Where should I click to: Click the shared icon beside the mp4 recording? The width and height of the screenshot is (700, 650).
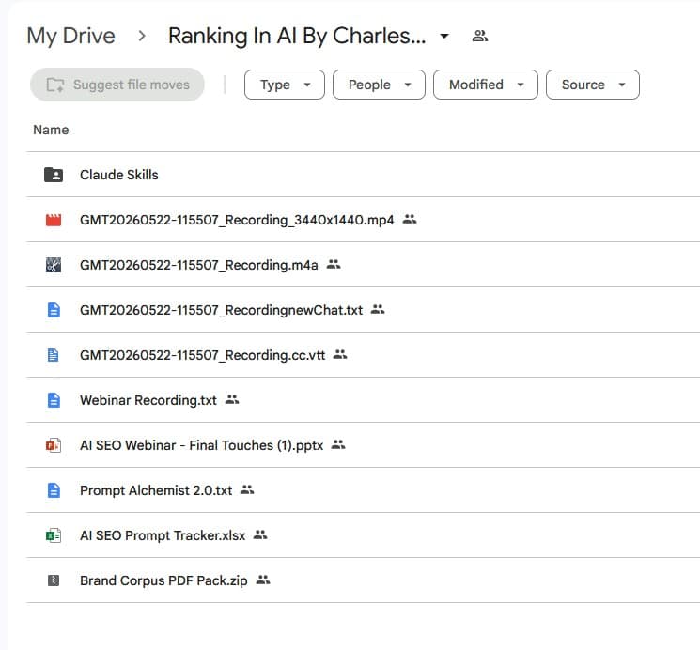click(410, 219)
